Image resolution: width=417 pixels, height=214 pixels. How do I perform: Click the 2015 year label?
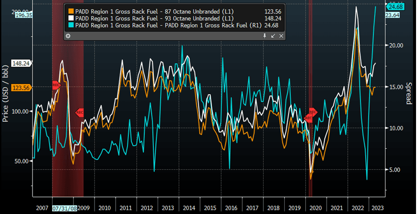click(x=210, y=208)
